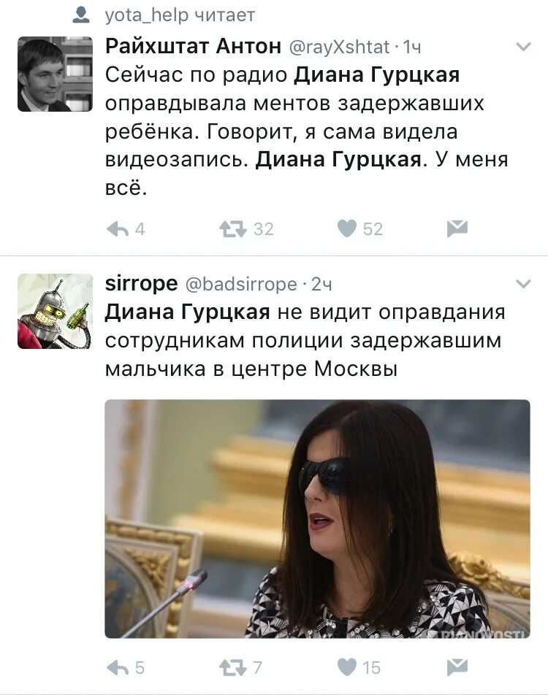
Task: Open the @rayXshtat handle
Action: click(x=340, y=47)
